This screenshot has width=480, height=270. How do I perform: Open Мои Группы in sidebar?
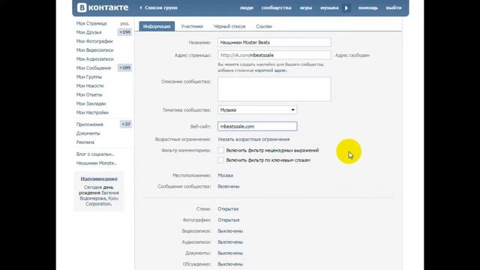coord(89,76)
